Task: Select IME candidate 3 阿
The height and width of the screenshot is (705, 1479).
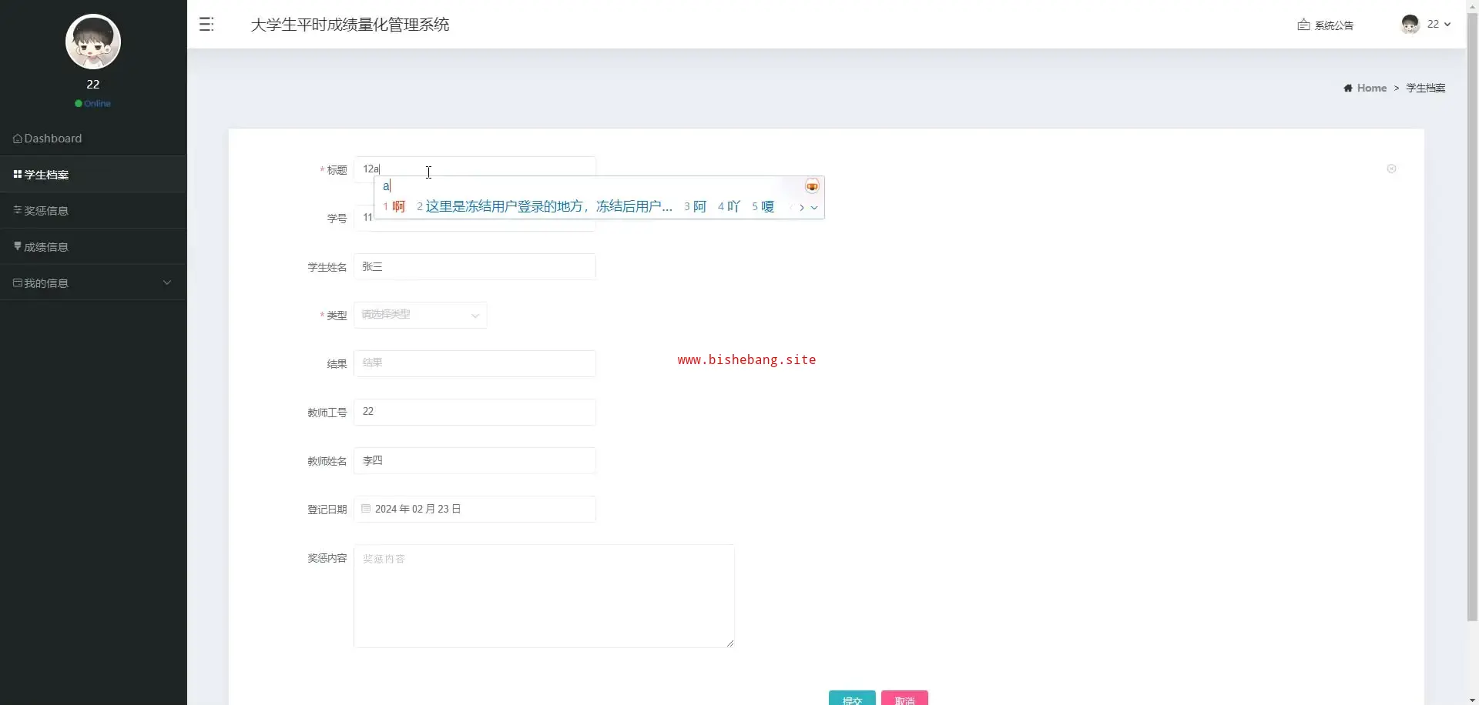Action: click(695, 207)
